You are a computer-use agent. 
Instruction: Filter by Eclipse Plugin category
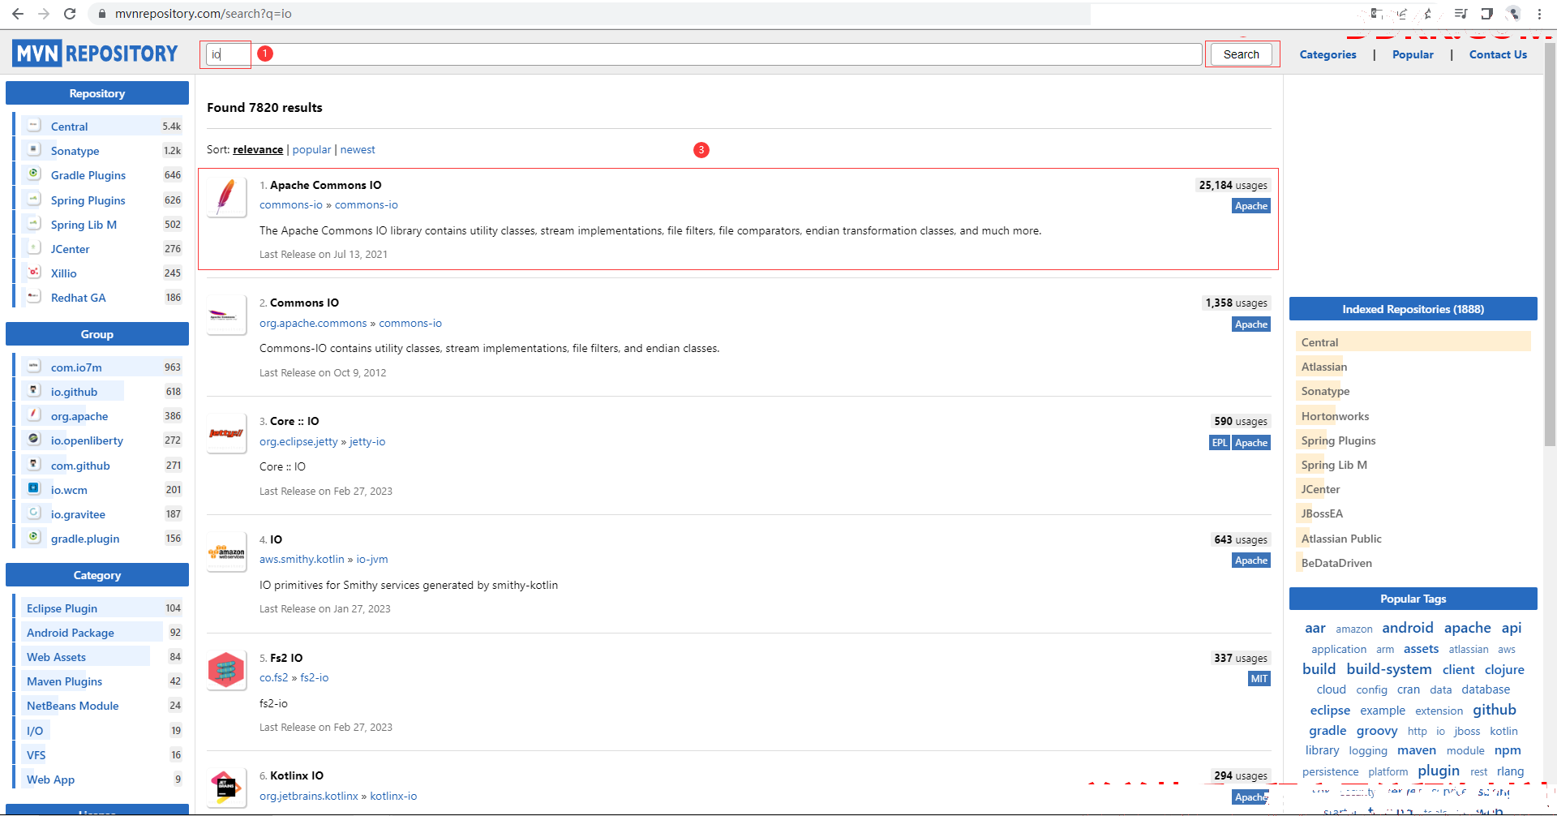click(x=62, y=608)
